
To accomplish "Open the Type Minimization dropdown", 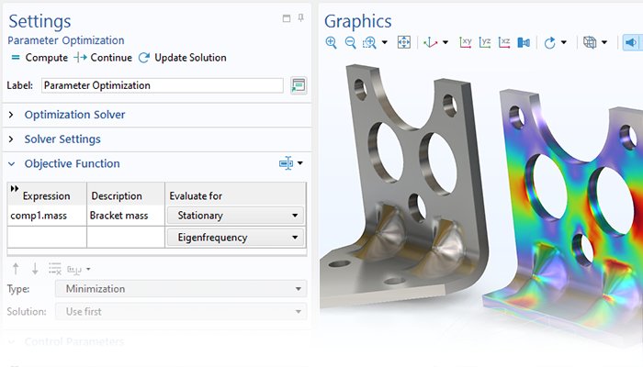I will [181, 289].
